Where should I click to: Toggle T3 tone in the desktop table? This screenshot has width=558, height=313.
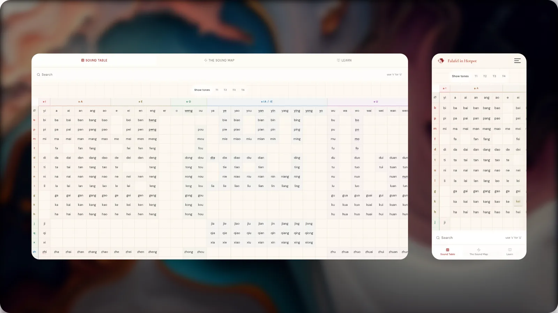(x=234, y=90)
